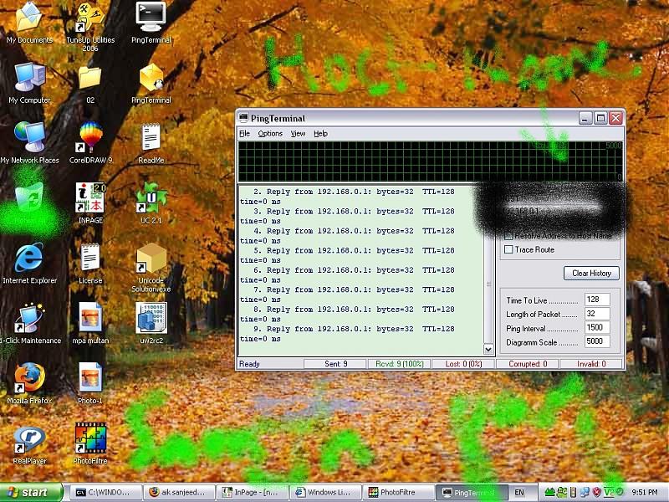Open Internet Explorer from the desktop
The image size is (669, 502).
29,258
